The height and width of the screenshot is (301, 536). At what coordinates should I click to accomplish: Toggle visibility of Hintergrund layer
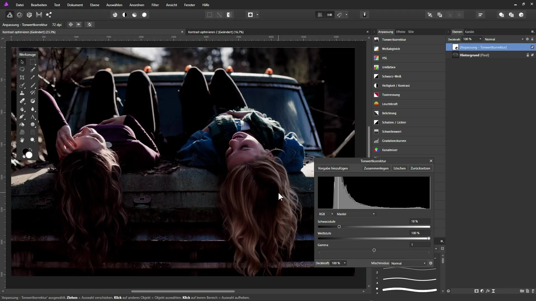click(x=532, y=55)
